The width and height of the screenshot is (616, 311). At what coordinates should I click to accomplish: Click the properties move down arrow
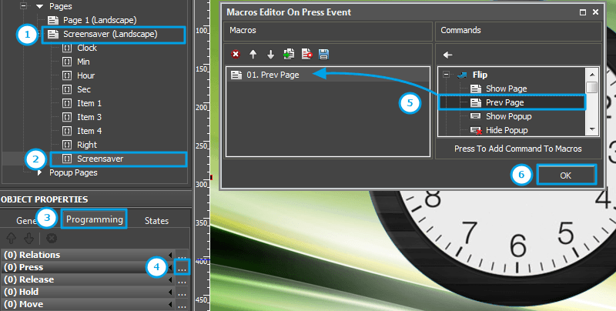[29, 238]
